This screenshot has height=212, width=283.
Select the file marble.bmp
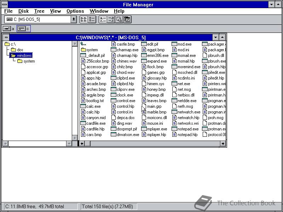154,112
